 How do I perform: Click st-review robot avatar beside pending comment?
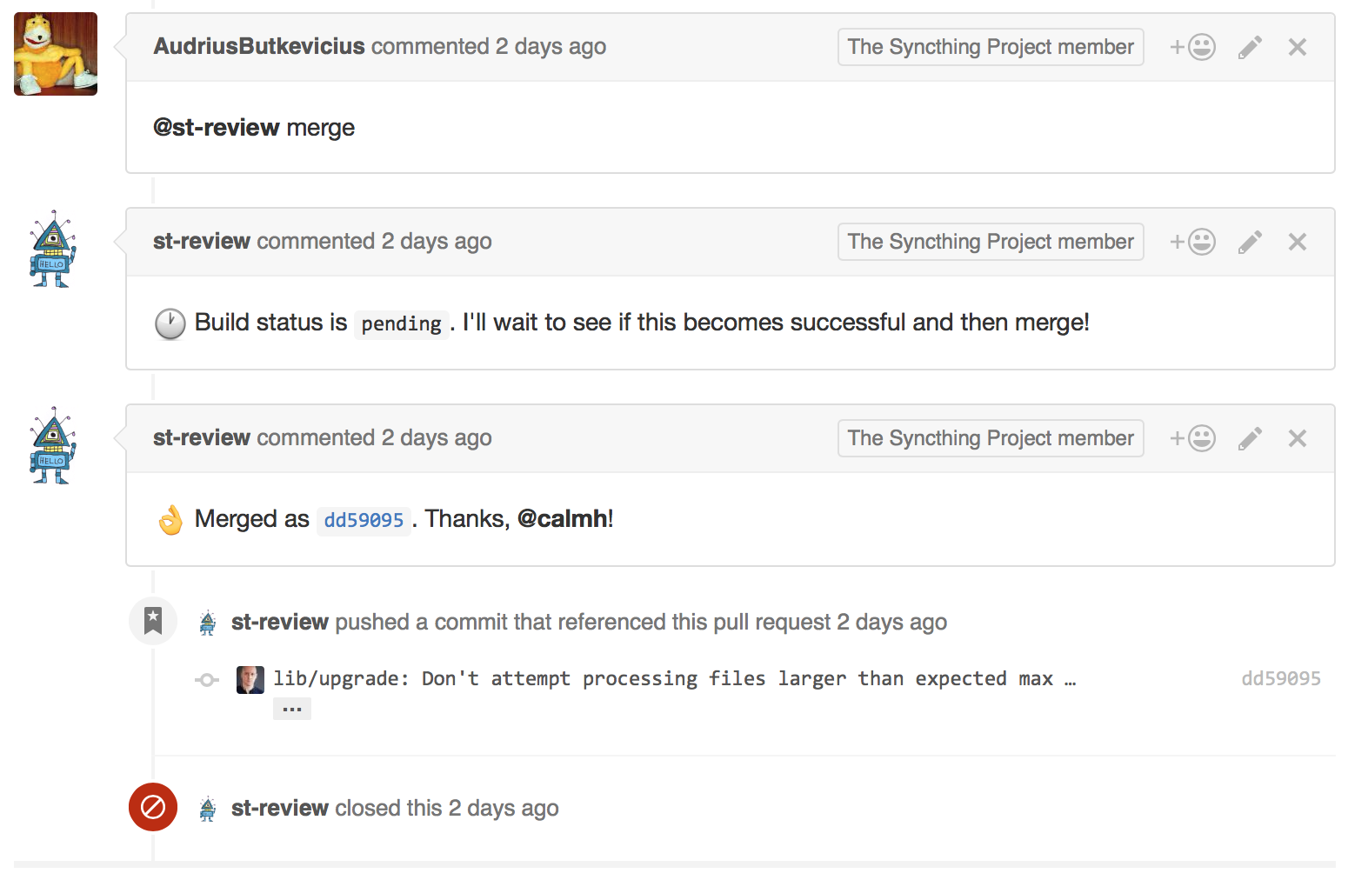pyautogui.click(x=53, y=249)
